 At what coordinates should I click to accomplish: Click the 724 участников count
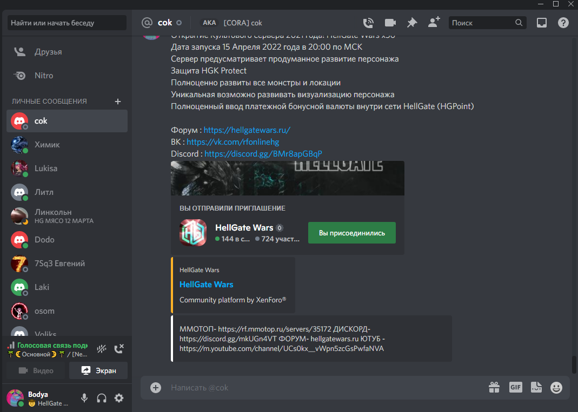[277, 239]
